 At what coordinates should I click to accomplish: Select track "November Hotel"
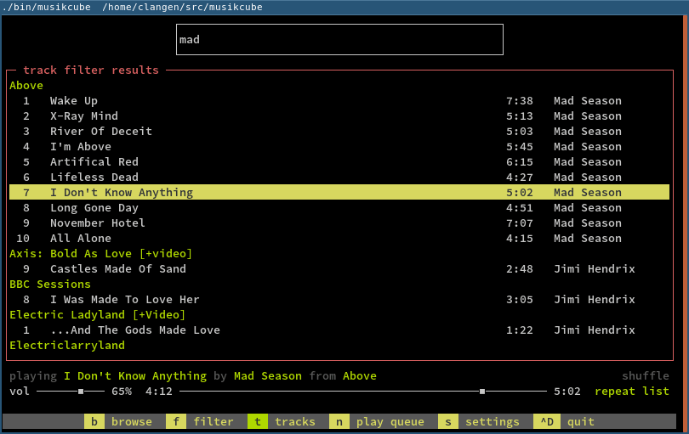[x=339, y=223]
